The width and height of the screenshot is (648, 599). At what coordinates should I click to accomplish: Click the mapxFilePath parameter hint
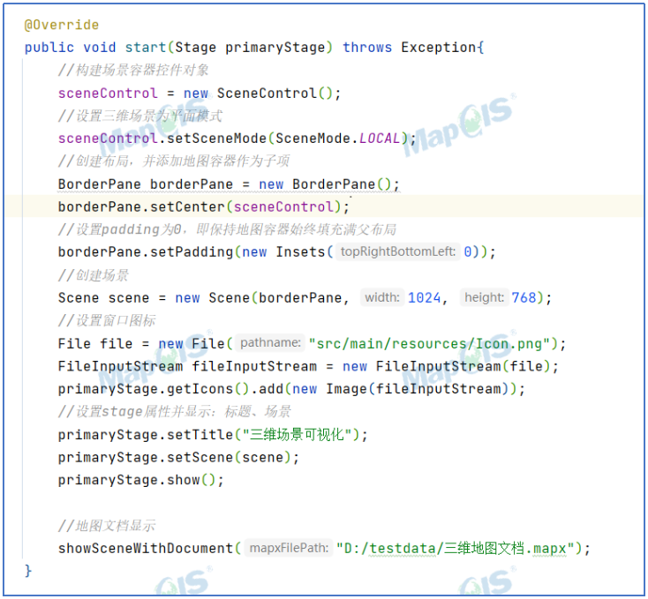tap(289, 549)
